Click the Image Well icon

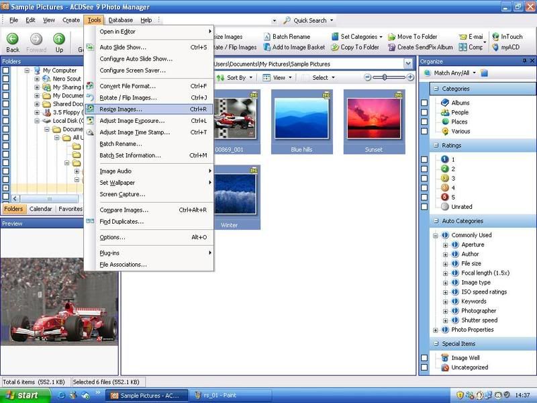coord(445,358)
